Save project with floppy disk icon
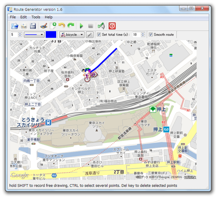This screenshot has width=217, height=197. coord(33,26)
